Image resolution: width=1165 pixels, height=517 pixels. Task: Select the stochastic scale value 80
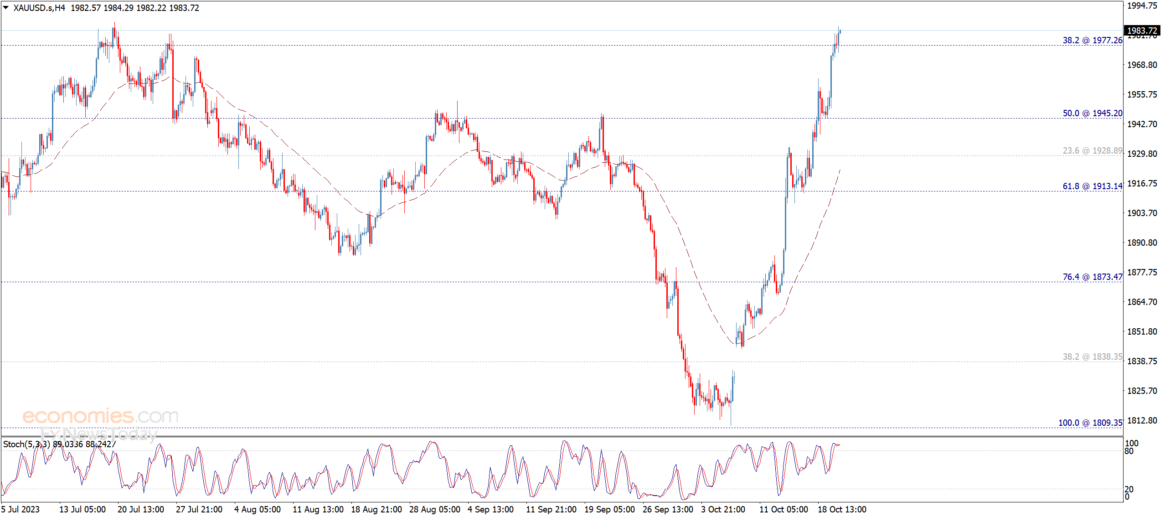pos(1129,451)
